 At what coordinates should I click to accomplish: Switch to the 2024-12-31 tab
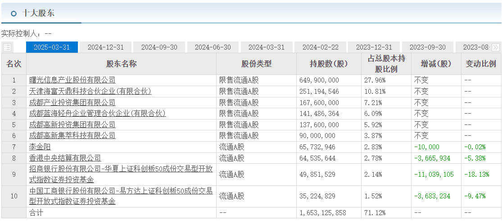click(x=105, y=47)
